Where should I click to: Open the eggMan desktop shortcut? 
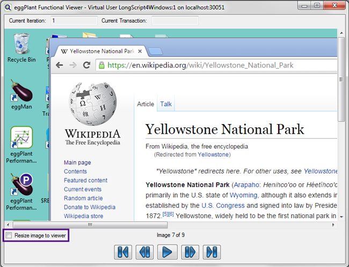[21, 91]
